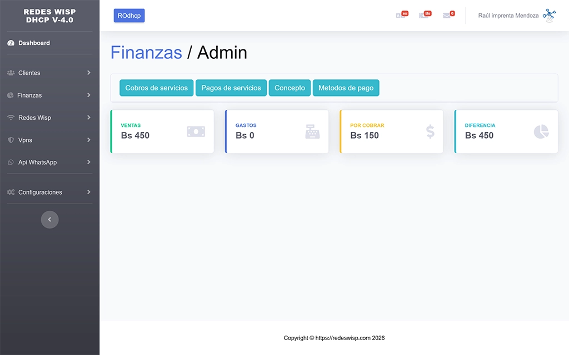
Task: Click the blue ROdhcp button
Action: tap(129, 16)
